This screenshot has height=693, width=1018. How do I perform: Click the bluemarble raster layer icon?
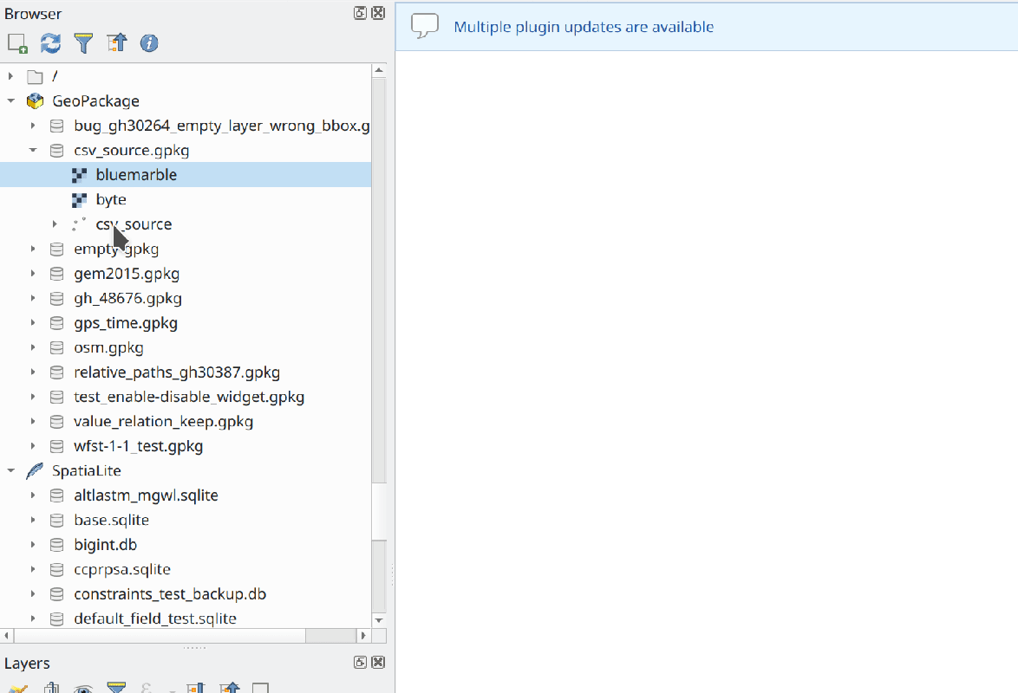(79, 175)
